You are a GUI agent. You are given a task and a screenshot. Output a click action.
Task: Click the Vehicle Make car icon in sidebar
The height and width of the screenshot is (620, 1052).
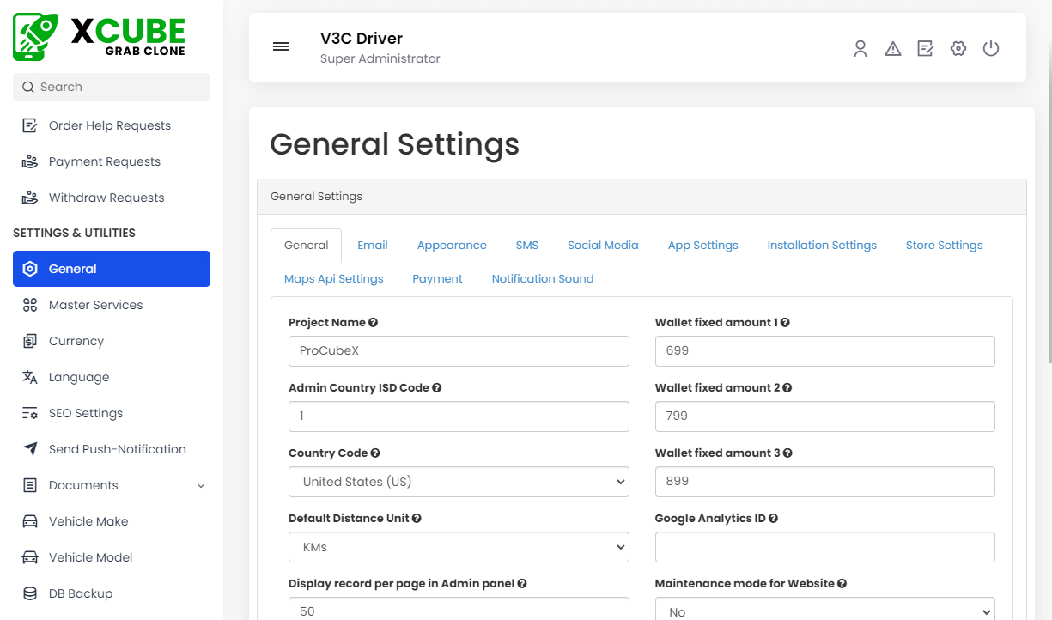pos(28,521)
